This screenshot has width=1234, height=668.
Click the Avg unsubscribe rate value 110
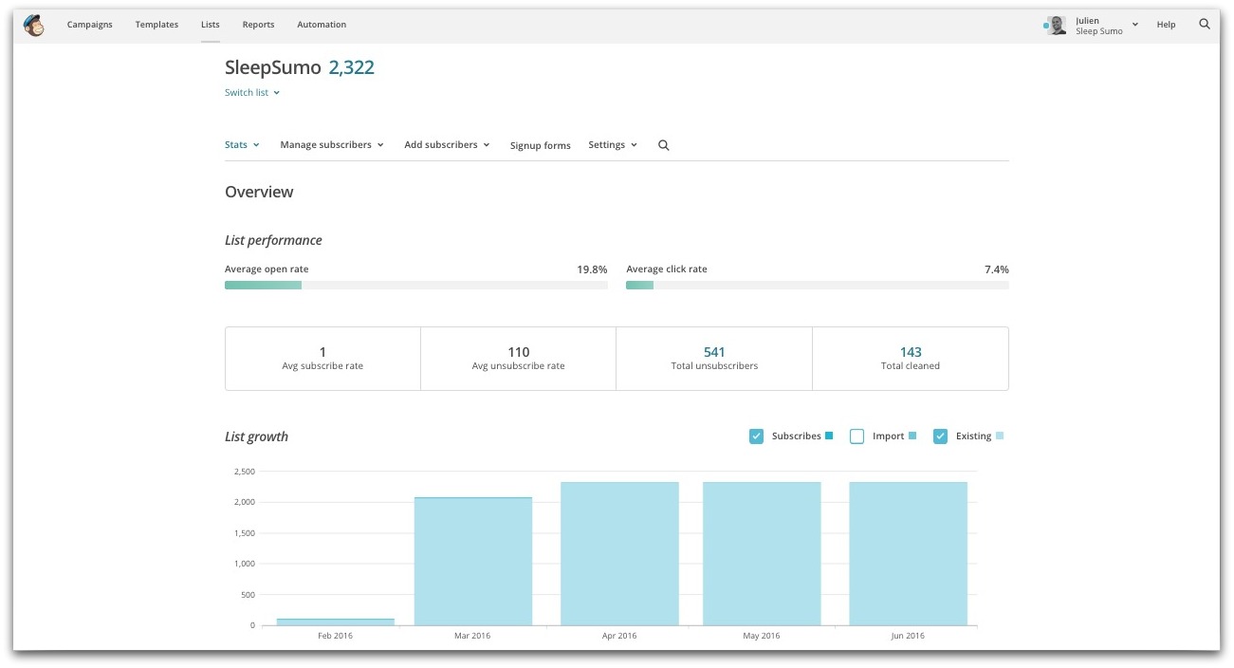[x=519, y=352]
